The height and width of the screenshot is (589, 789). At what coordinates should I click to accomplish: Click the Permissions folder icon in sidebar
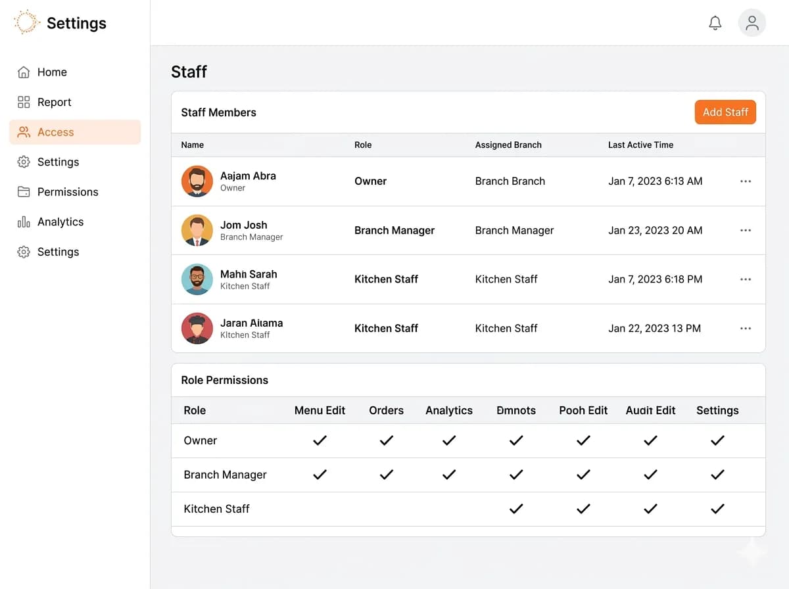24,192
